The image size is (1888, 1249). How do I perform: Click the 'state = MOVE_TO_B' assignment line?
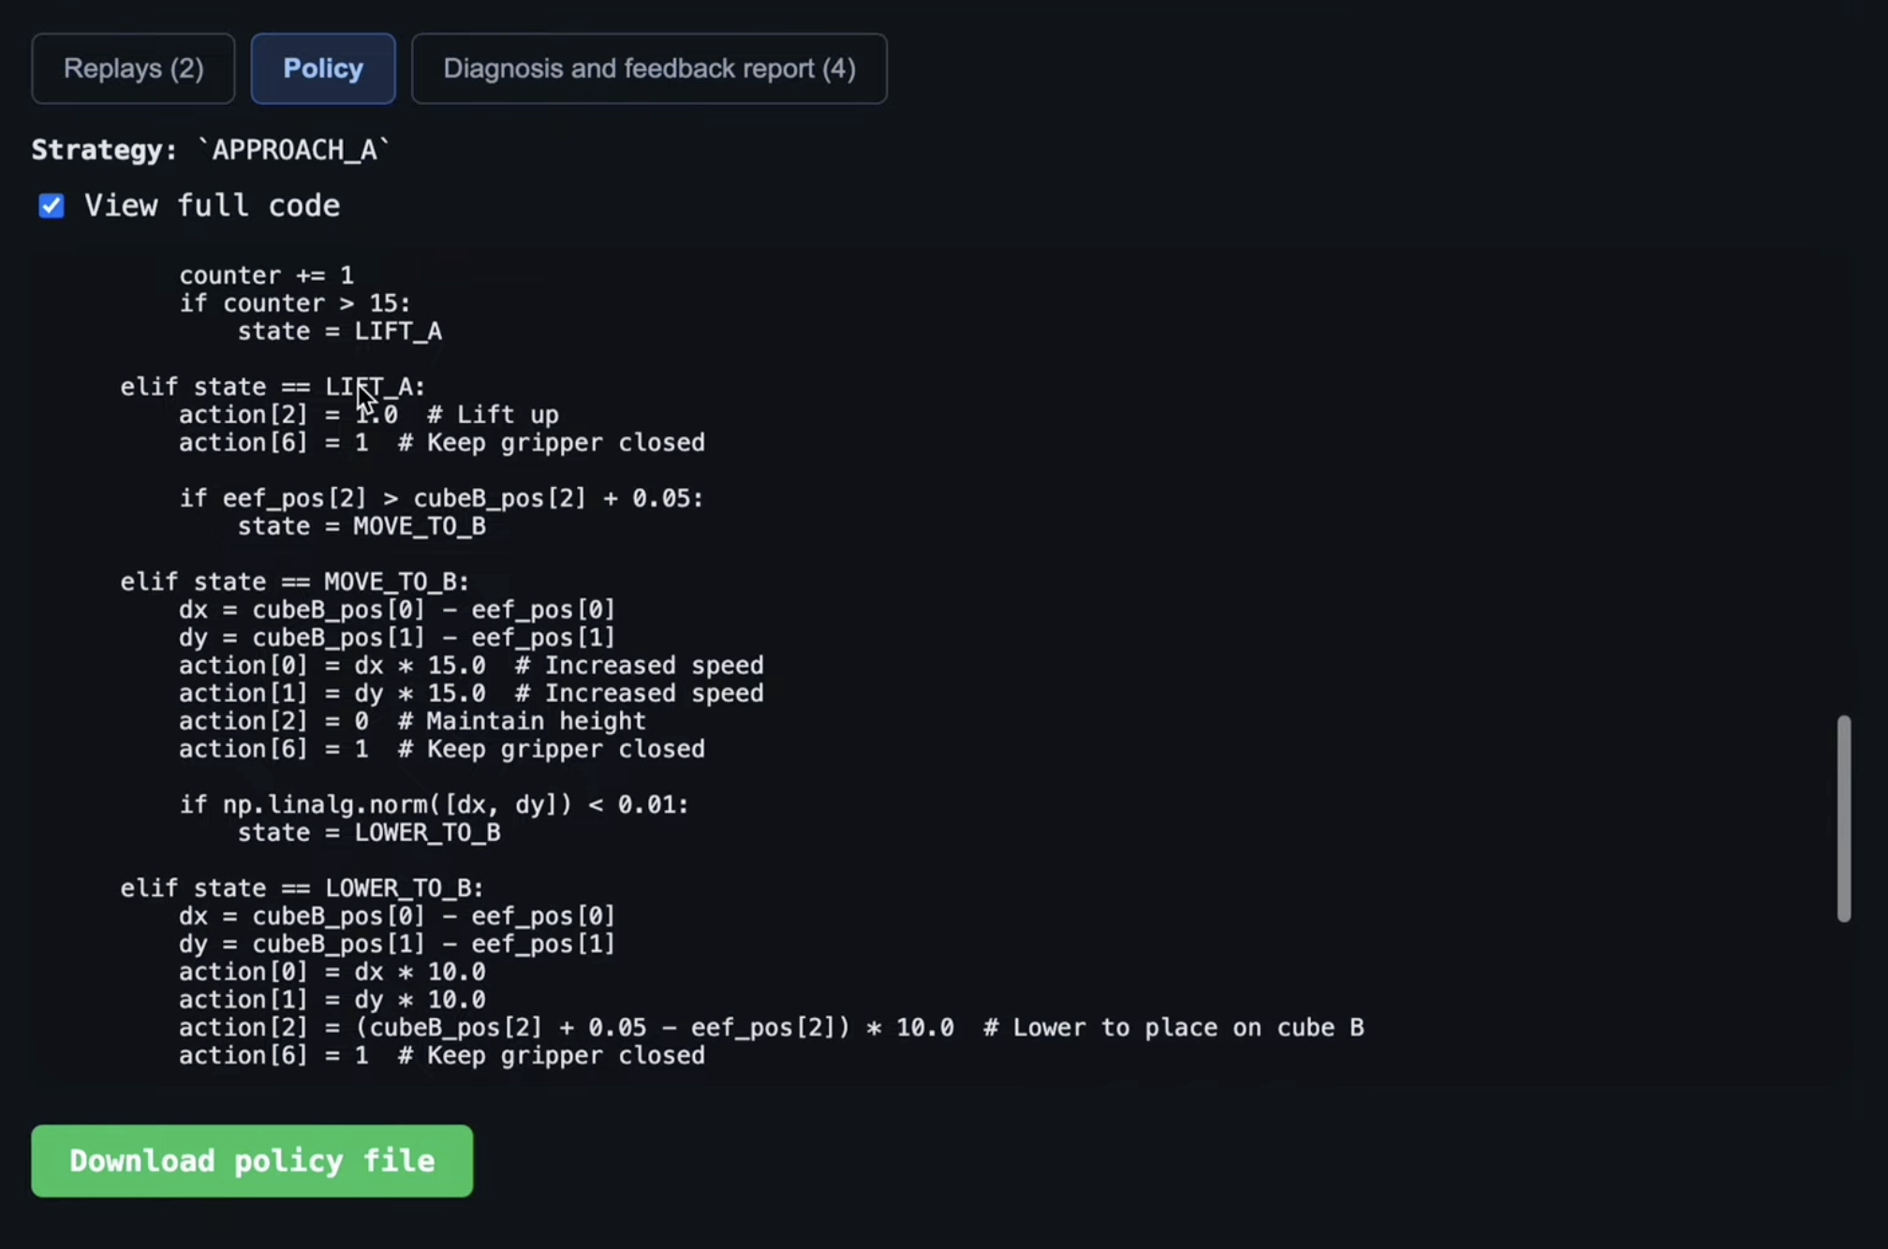[x=361, y=526]
